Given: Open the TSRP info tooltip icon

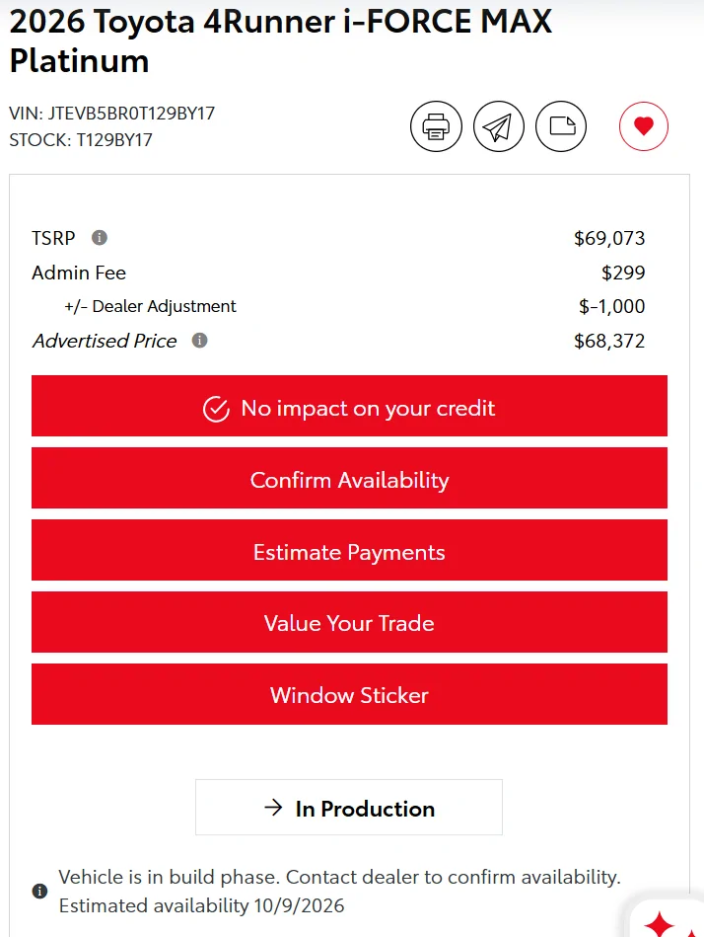Looking at the screenshot, I should click(99, 238).
